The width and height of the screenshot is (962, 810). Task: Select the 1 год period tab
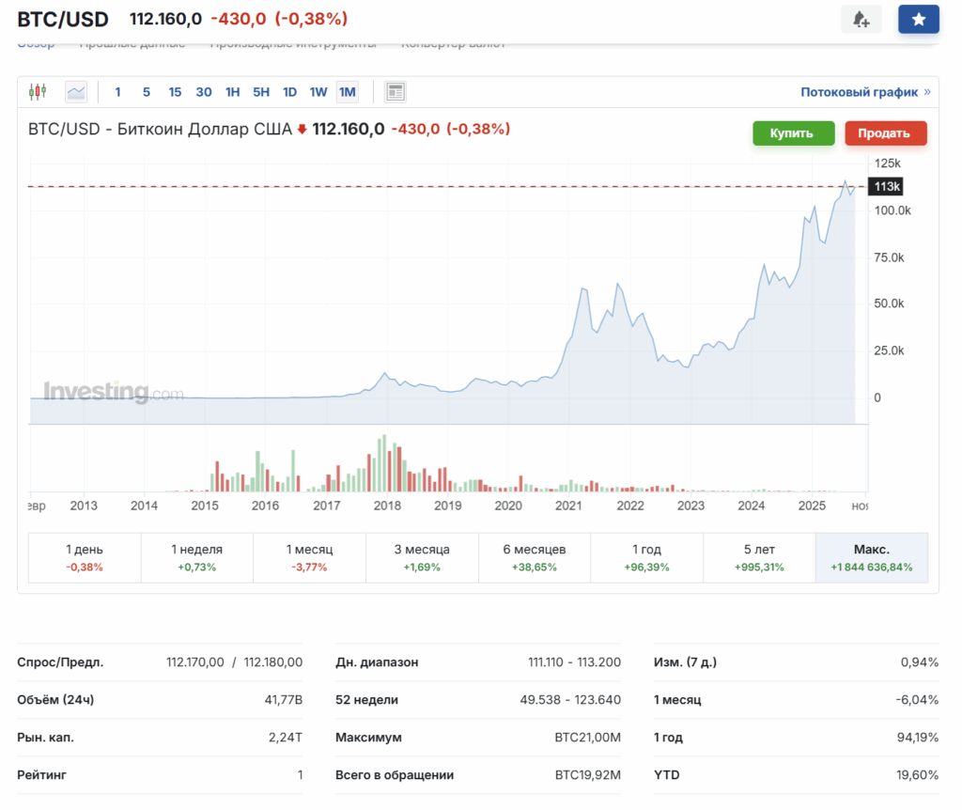click(646, 558)
